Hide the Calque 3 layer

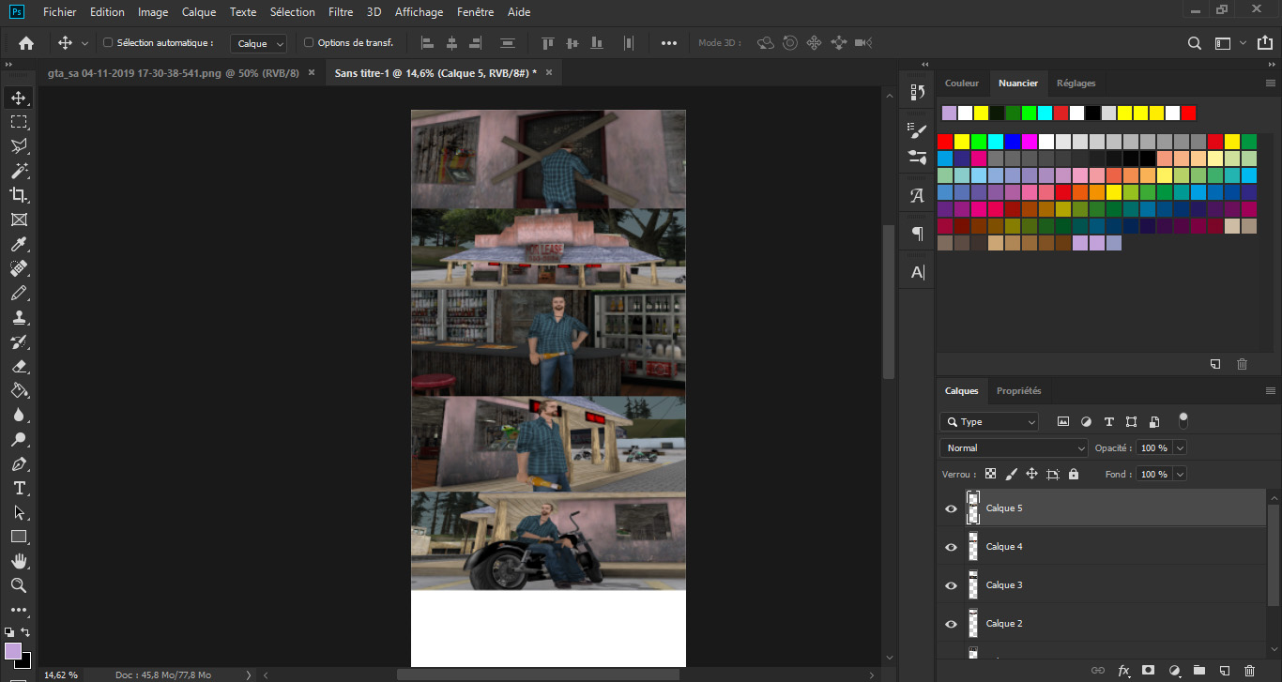coord(951,585)
